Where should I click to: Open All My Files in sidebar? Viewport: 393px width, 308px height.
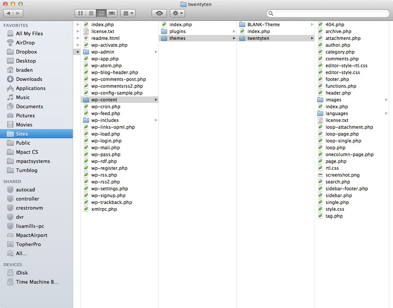tap(36, 33)
